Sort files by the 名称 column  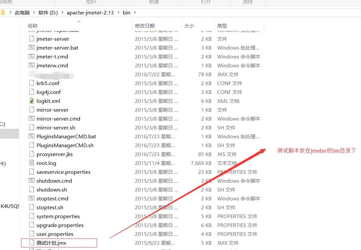click(32, 26)
